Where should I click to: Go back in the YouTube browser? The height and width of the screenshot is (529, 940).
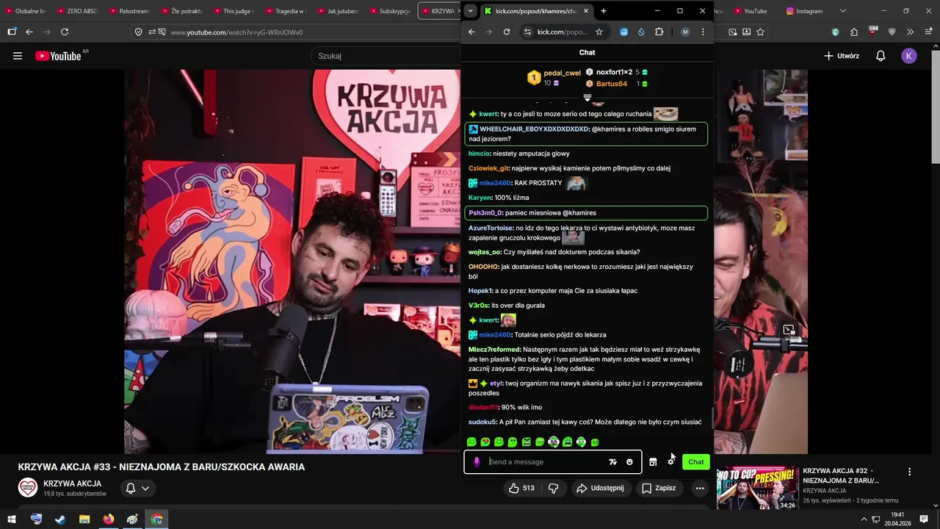(29, 32)
